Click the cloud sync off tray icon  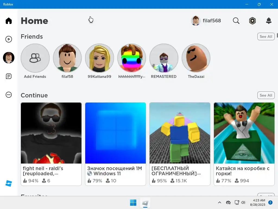tap(228, 202)
